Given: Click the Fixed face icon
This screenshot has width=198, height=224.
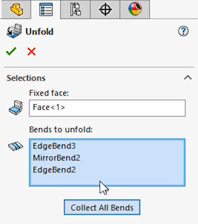Looking at the screenshot, I should click(x=16, y=108).
